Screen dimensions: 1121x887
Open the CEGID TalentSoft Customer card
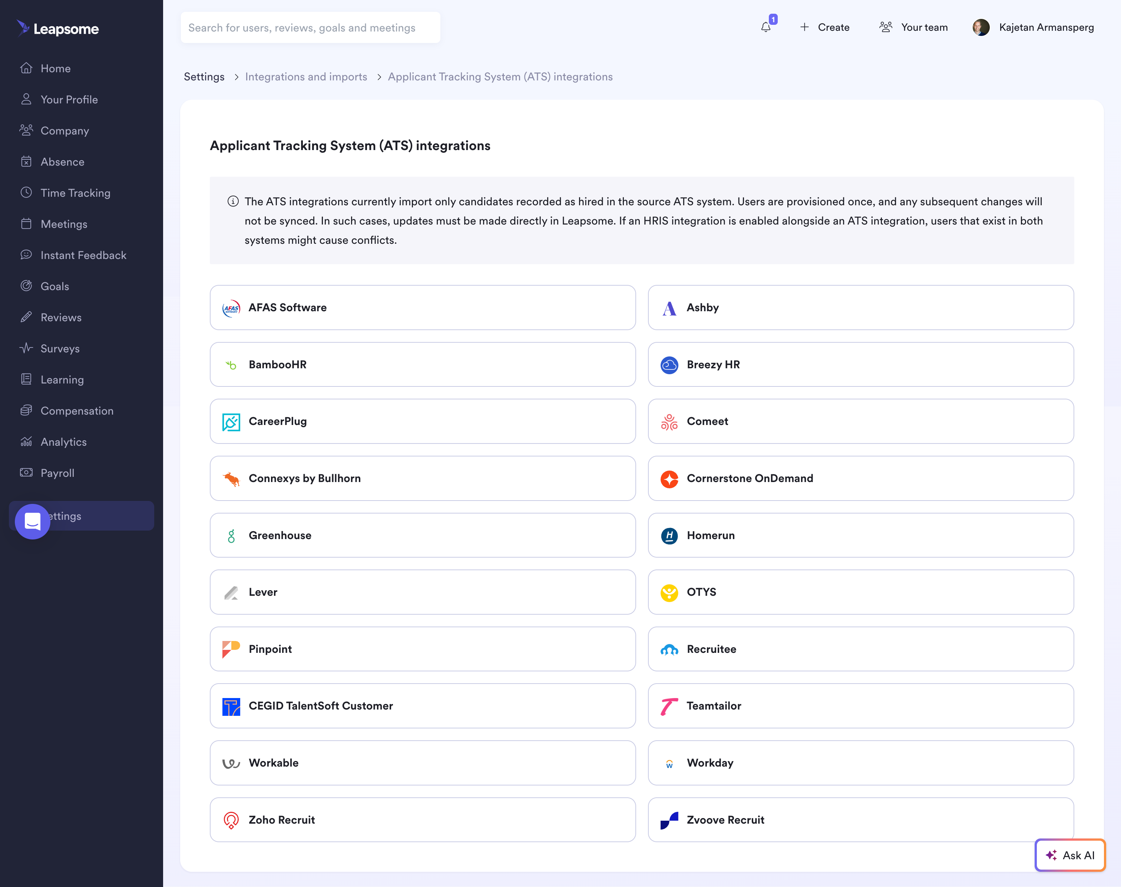click(x=423, y=706)
